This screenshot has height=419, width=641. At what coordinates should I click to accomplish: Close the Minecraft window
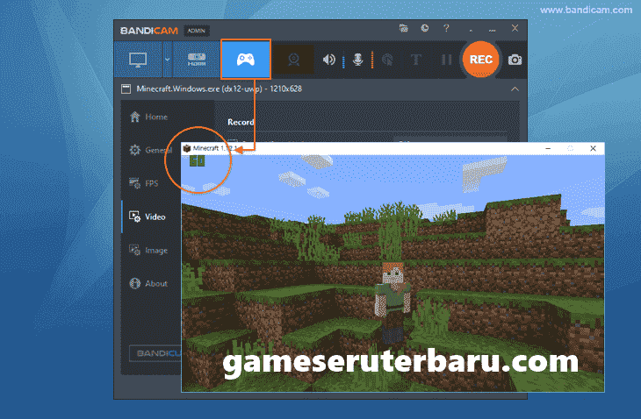[593, 148]
